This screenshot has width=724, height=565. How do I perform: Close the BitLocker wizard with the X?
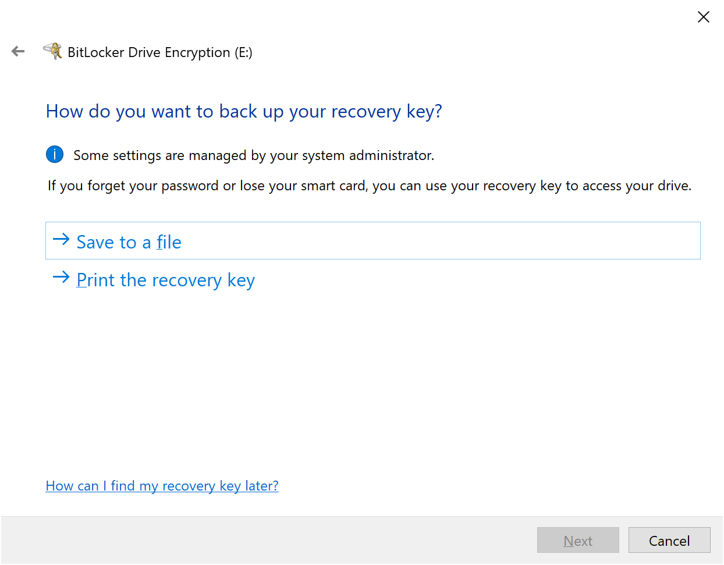point(703,17)
